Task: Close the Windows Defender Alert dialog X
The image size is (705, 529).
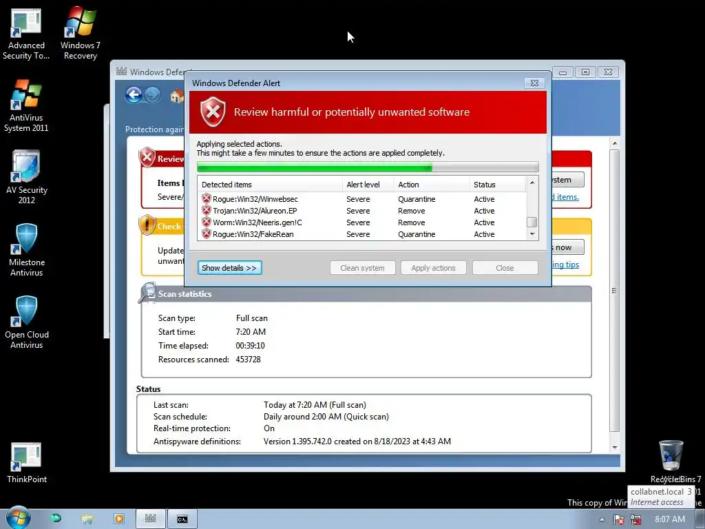Action: tap(534, 83)
